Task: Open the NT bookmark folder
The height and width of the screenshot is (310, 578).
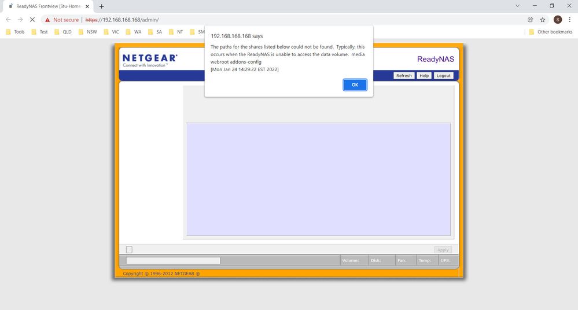Action: [x=176, y=32]
